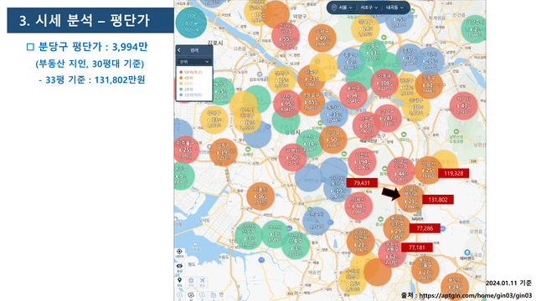Click the 용인시 수지구 29 bubble
Screen dimensions: 536x301
click(397, 228)
